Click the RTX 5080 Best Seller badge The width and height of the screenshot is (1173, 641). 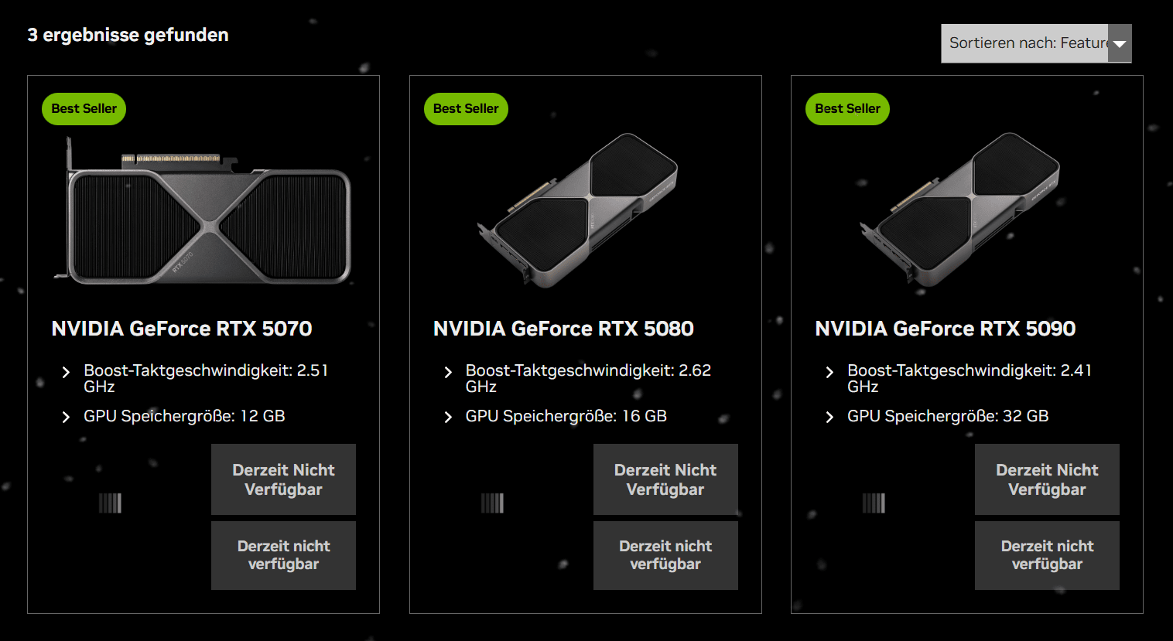point(466,109)
